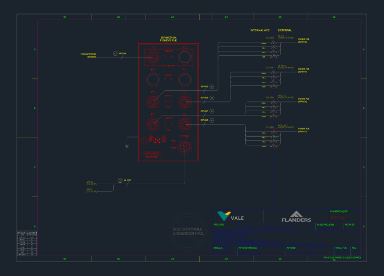Click the bottommost FISHEYE POE destination label
384x276 pixels.
(303, 130)
